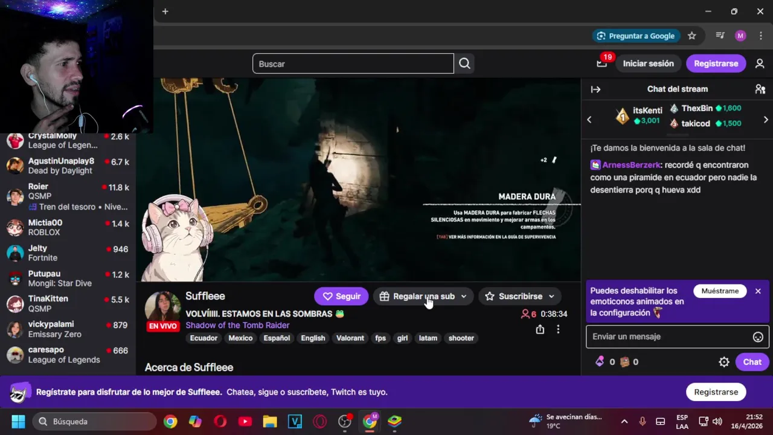Click ArnessBerzerk username in chat
The image size is (773, 435).
point(631,165)
